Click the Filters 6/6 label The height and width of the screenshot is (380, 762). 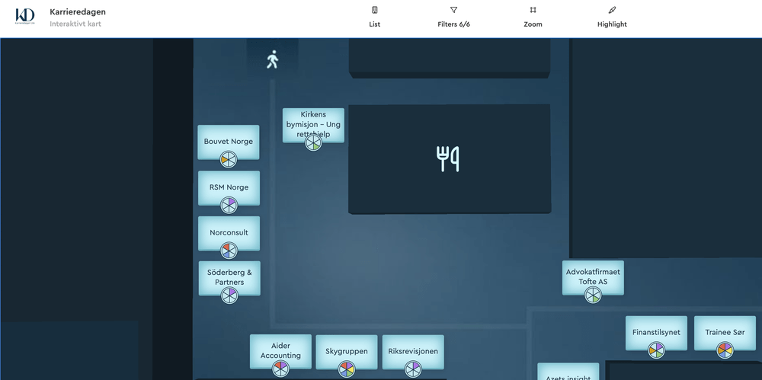(x=453, y=24)
